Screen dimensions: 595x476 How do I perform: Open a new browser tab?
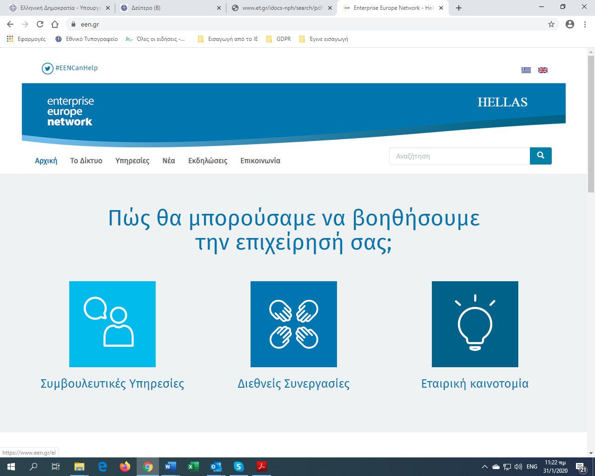click(459, 8)
